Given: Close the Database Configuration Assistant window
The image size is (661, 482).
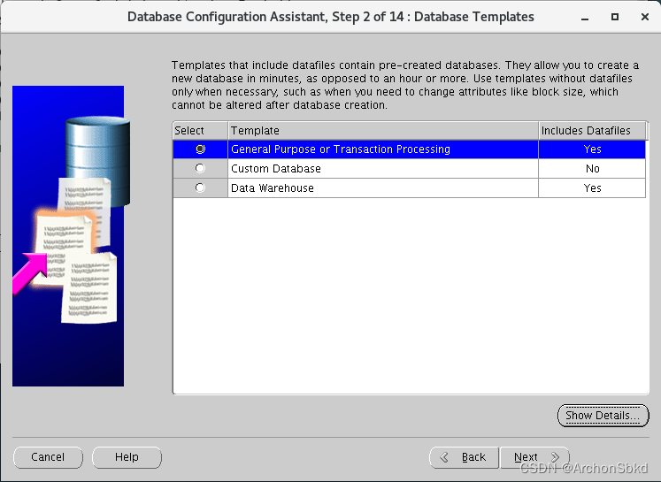Looking at the screenshot, I should pyautogui.click(x=644, y=17).
